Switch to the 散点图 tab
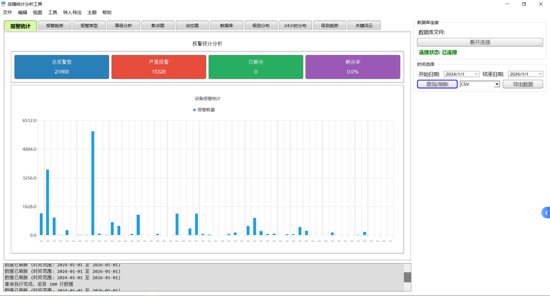This screenshot has height=296, width=550. (158, 25)
